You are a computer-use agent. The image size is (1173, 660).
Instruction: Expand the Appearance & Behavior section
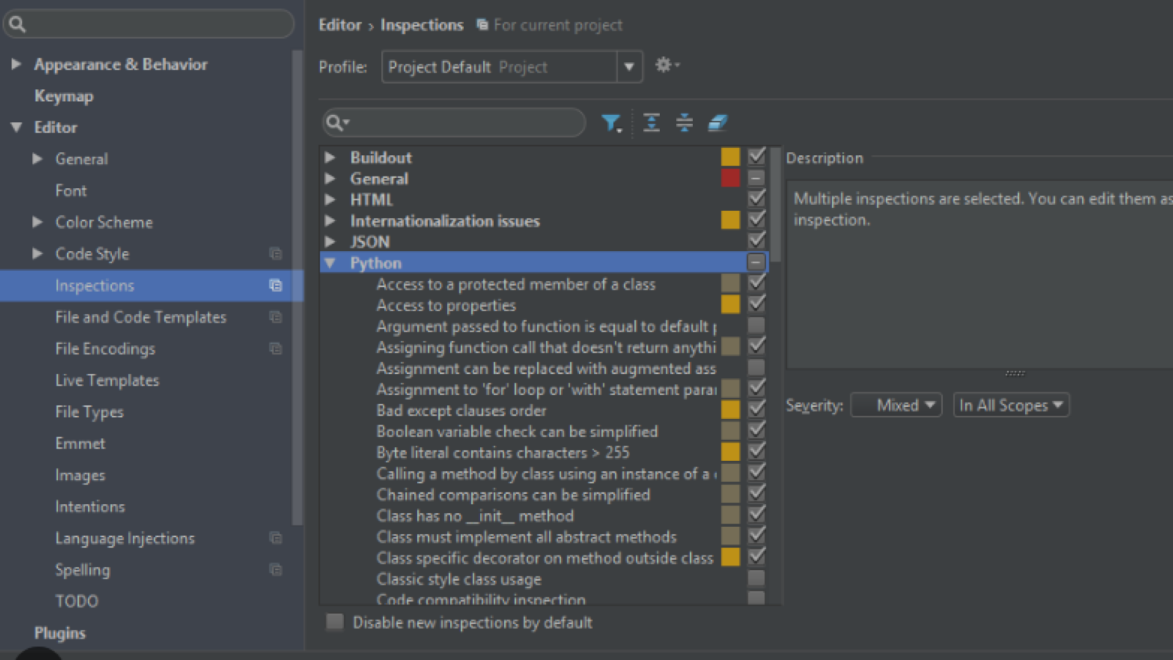point(16,64)
